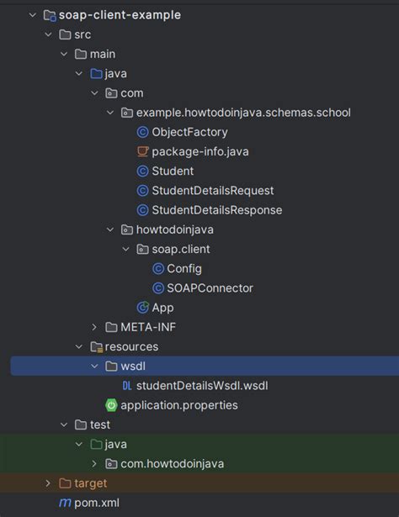The height and width of the screenshot is (517, 399).
Task: Click the soap-client-example module icon
Action: (50, 15)
